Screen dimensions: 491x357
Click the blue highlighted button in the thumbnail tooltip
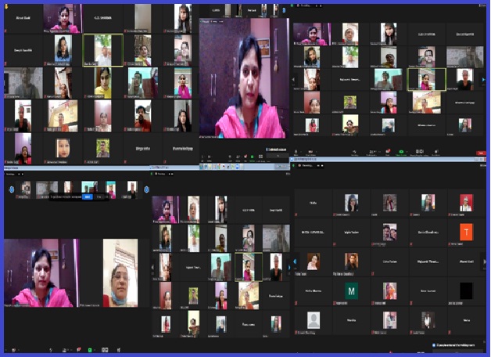coord(88,197)
